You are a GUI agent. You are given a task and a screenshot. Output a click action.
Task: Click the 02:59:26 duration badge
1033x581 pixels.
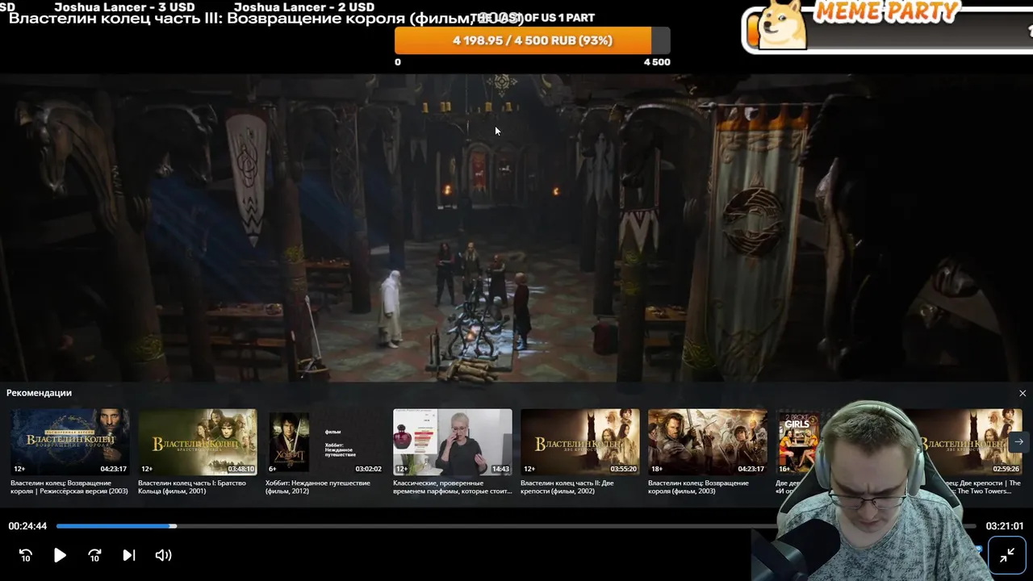(1006, 468)
